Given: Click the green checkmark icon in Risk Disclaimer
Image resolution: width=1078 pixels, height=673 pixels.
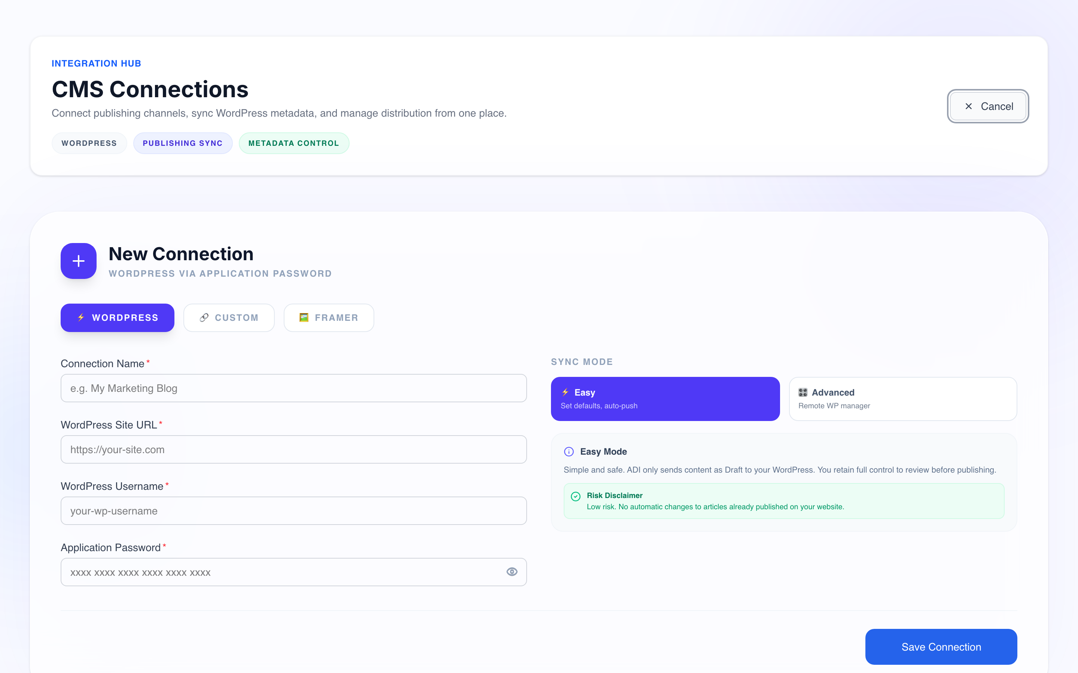Looking at the screenshot, I should pyautogui.click(x=576, y=496).
